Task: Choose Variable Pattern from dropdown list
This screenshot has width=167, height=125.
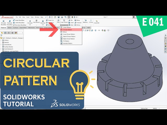Action: (71, 43)
